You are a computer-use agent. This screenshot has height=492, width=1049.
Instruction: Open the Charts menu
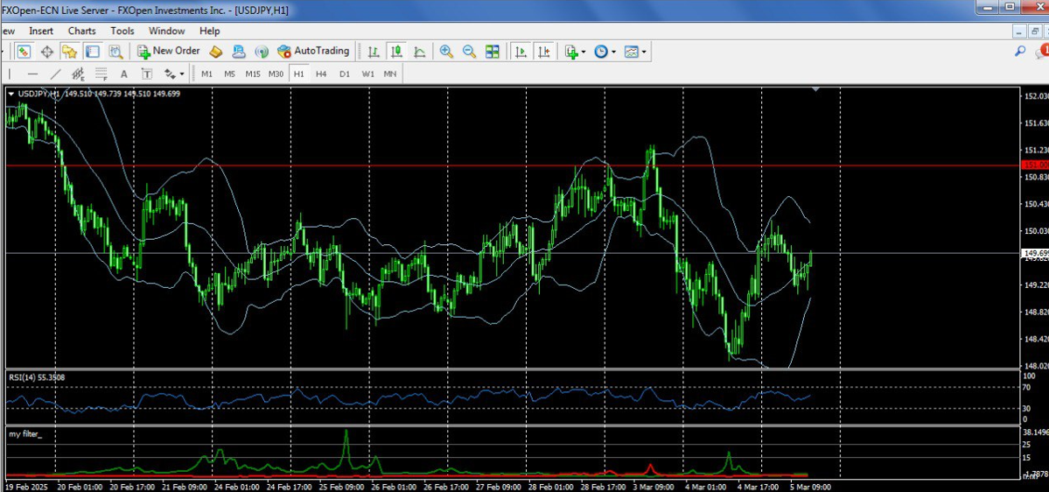(82, 31)
